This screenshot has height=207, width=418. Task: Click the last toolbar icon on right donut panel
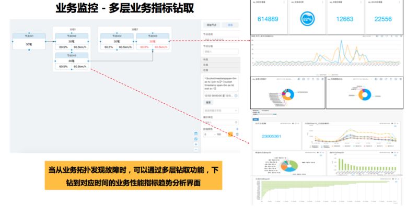tap(400, 79)
